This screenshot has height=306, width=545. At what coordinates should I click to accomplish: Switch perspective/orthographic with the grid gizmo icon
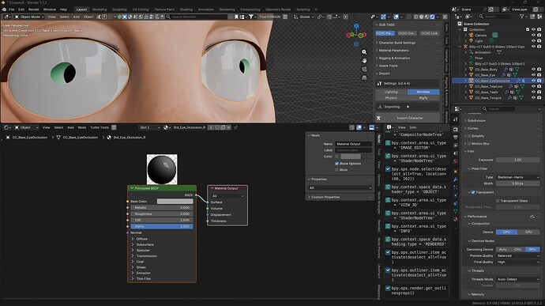[364, 77]
